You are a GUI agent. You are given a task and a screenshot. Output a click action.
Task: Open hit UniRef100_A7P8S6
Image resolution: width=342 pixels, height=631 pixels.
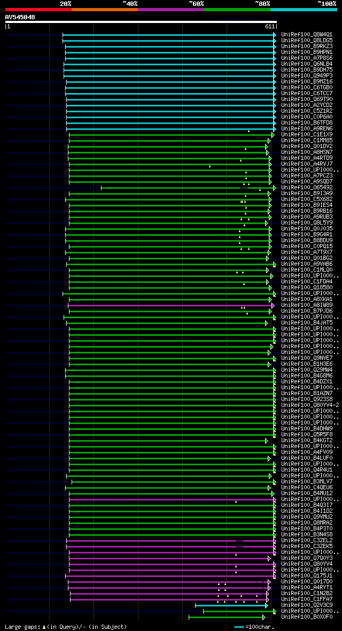click(x=307, y=58)
